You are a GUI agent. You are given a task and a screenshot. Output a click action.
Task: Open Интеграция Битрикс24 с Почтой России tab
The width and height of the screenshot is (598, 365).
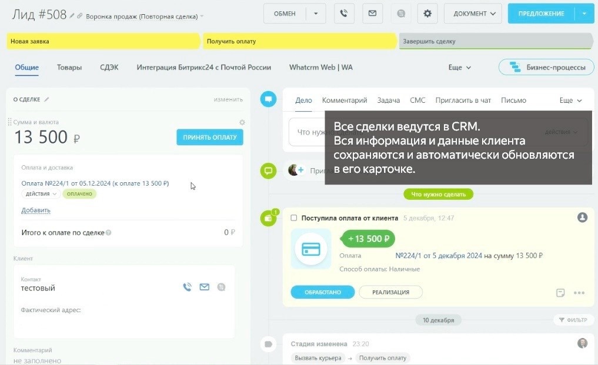point(203,68)
